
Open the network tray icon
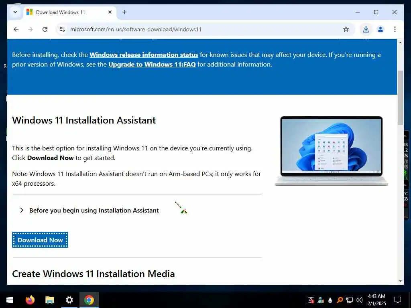[350, 300]
